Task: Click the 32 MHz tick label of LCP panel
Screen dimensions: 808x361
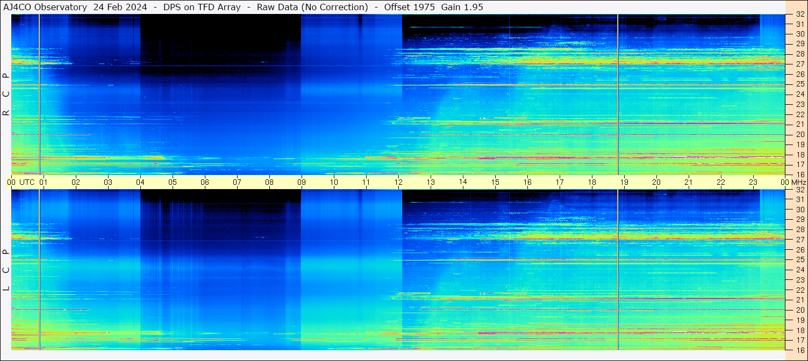Action: 800,190
